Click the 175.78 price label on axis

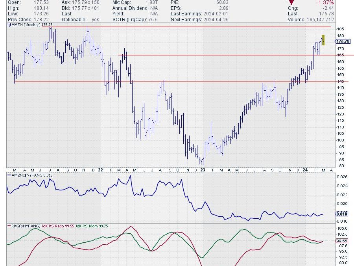[x=343, y=41]
